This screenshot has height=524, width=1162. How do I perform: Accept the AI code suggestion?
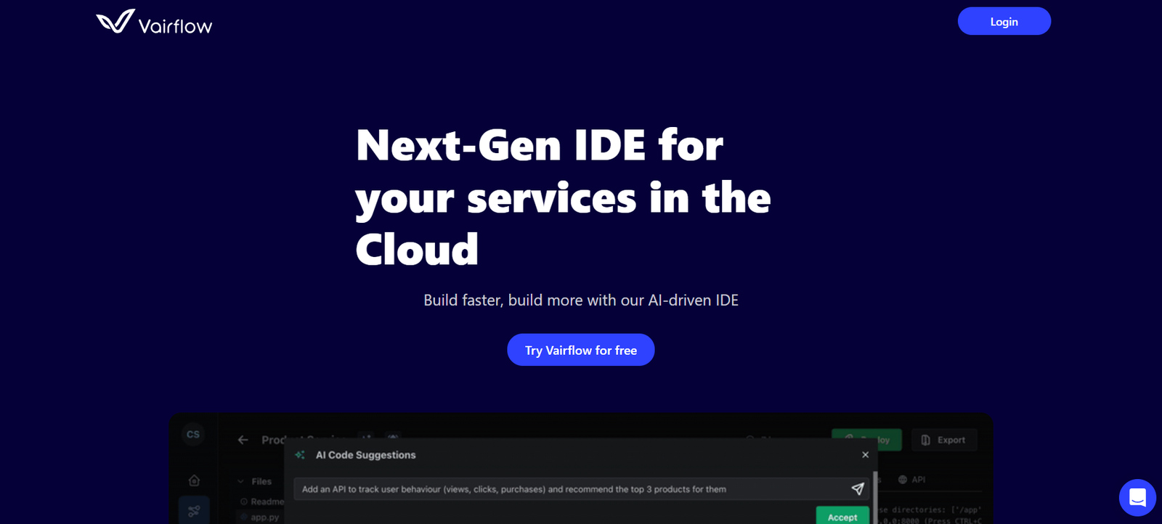(x=842, y=517)
